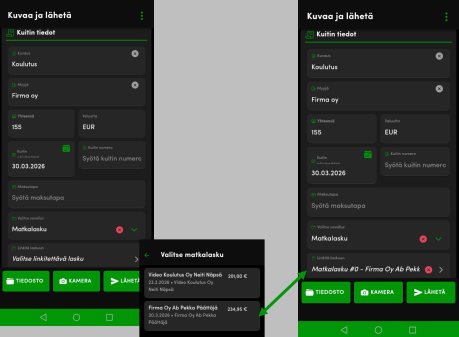
Task: Choose the Firma Oy Ab Pekka Päättäjä invoice
Action: 202,315
